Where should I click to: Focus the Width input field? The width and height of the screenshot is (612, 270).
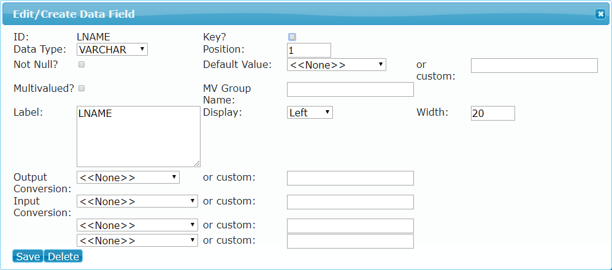pos(493,113)
